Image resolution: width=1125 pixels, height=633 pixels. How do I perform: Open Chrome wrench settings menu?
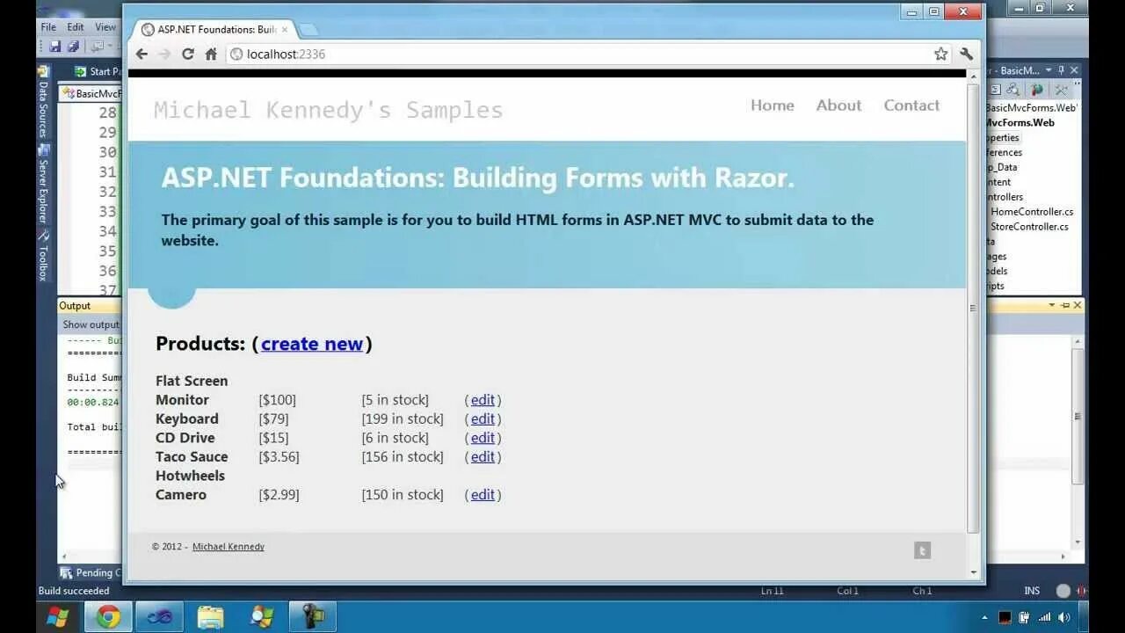tap(967, 55)
